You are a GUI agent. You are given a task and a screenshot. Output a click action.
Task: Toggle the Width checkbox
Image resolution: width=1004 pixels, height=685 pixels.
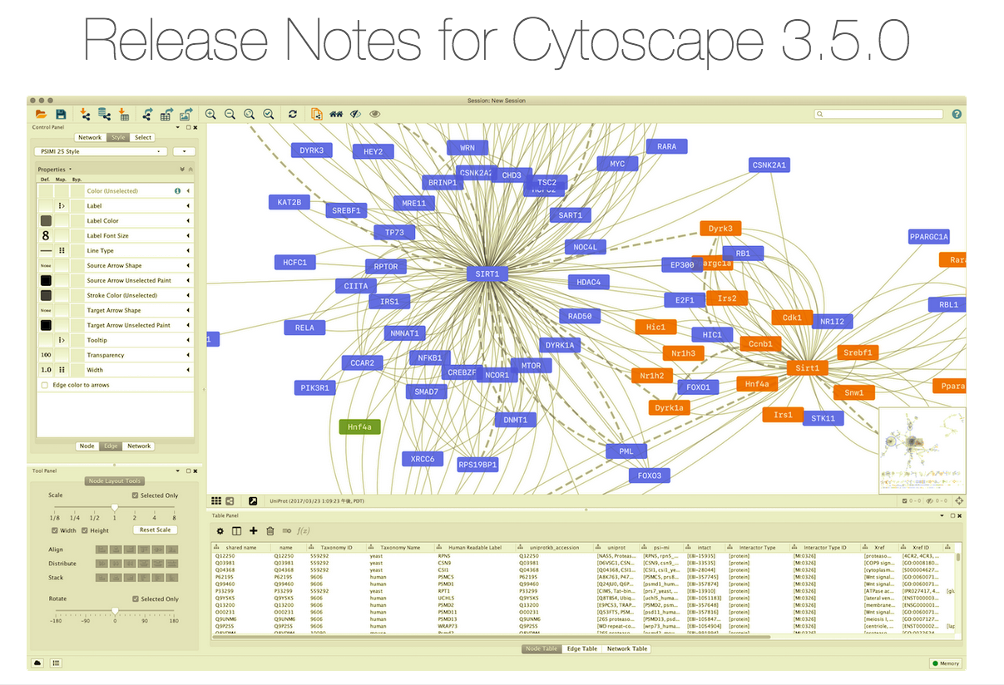pyautogui.click(x=55, y=530)
